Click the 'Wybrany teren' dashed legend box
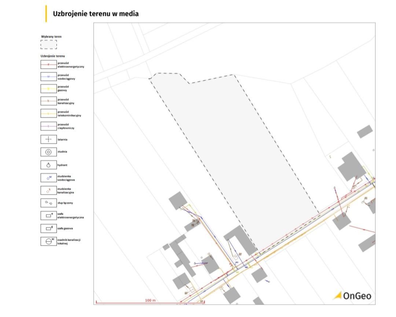Image resolution: width=396 pixels, height=317 pixels. (48, 44)
